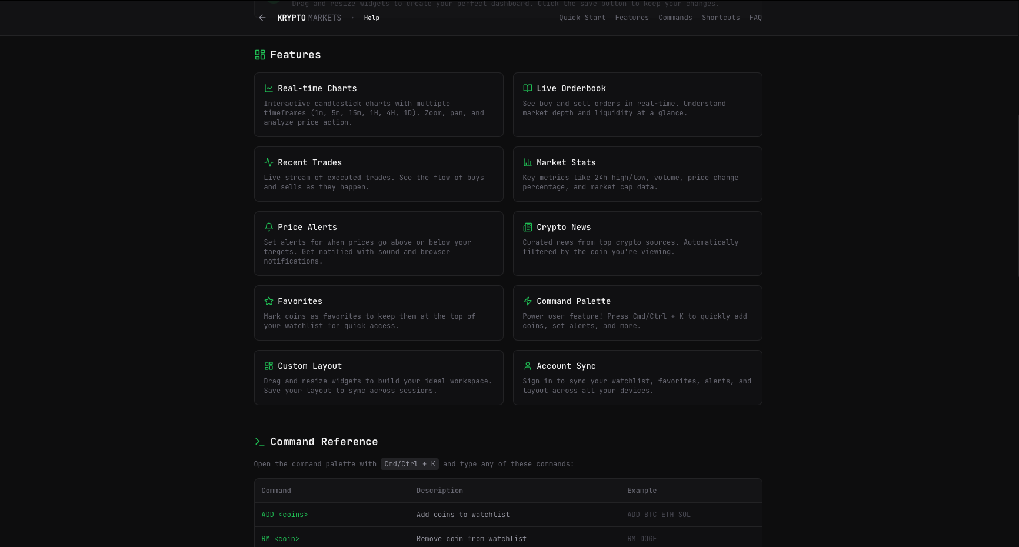
Task: Click the Real-time Charts candlestick icon
Action: click(269, 88)
